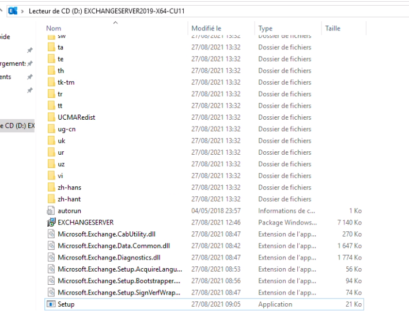The width and height of the screenshot is (409, 313).
Task: Click the uk folder icon
Action: click(x=51, y=141)
